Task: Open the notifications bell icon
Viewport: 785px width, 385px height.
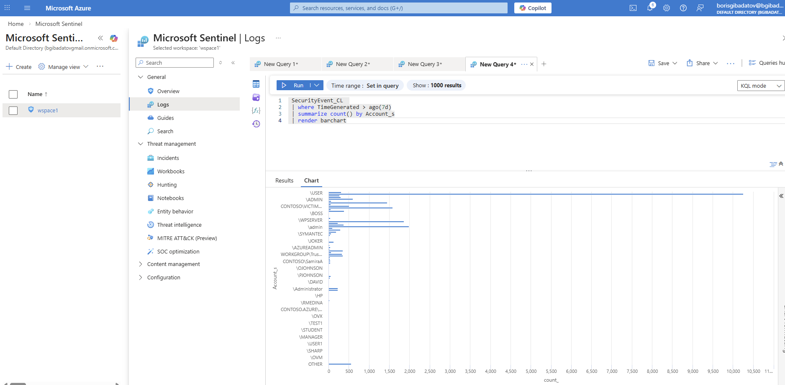Action: coord(650,8)
